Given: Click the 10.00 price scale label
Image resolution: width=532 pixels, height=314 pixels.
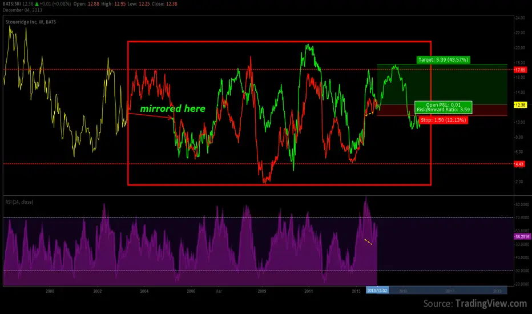Looking at the screenshot, I should (x=521, y=122).
